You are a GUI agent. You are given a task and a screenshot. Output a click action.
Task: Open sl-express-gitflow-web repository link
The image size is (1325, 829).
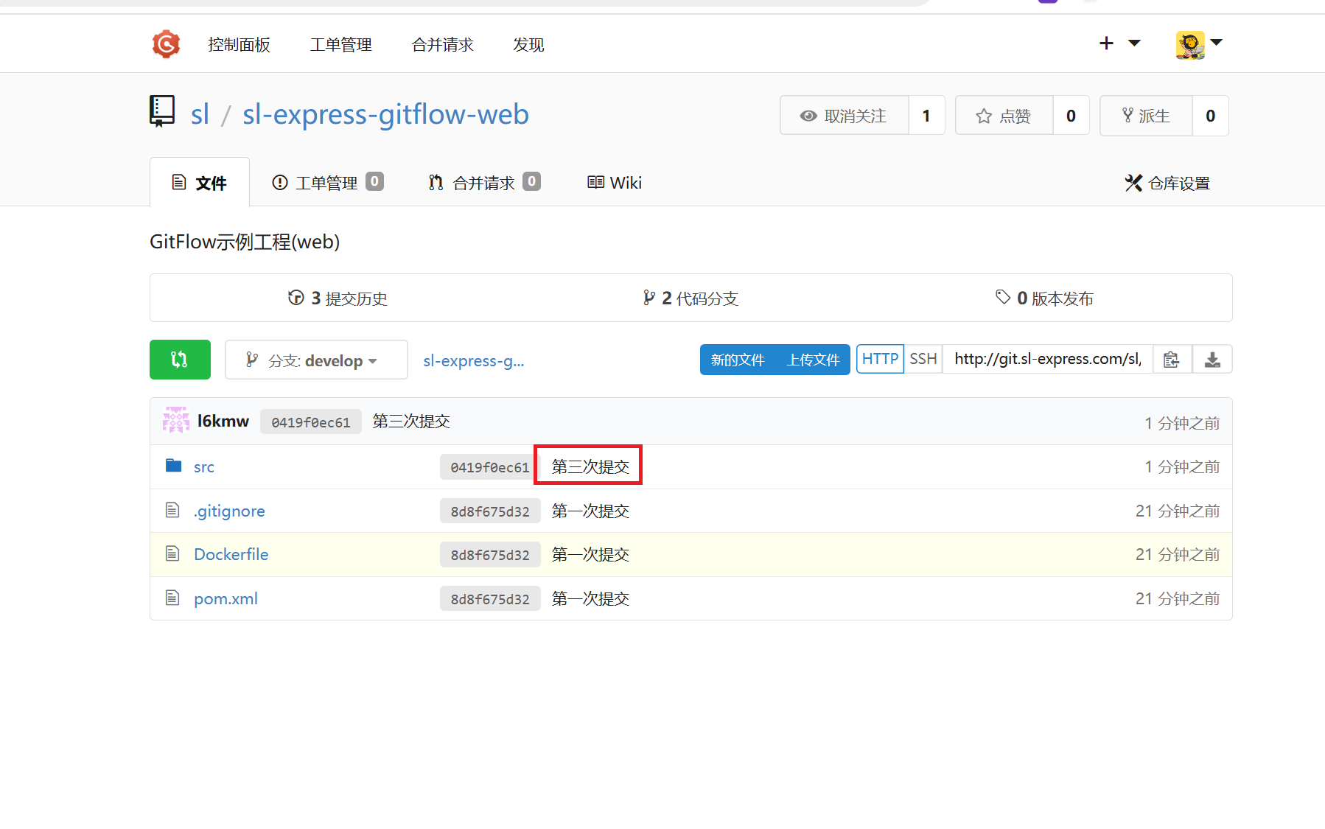tap(385, 114)
